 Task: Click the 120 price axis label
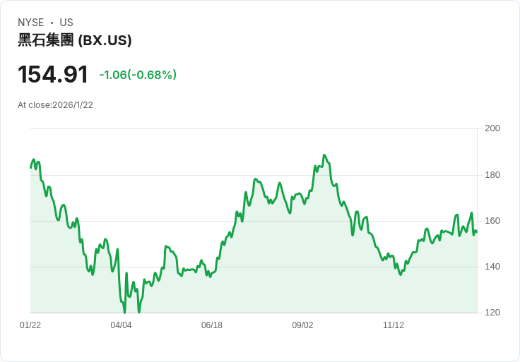[492, 313]
